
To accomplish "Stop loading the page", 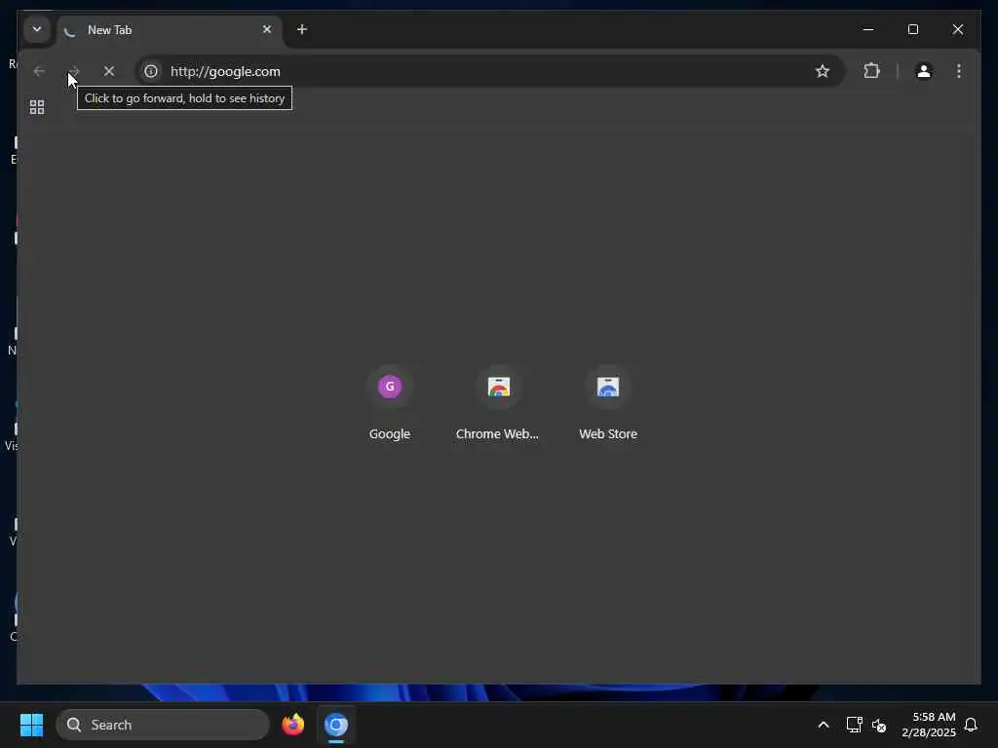I will coord(109,71).
